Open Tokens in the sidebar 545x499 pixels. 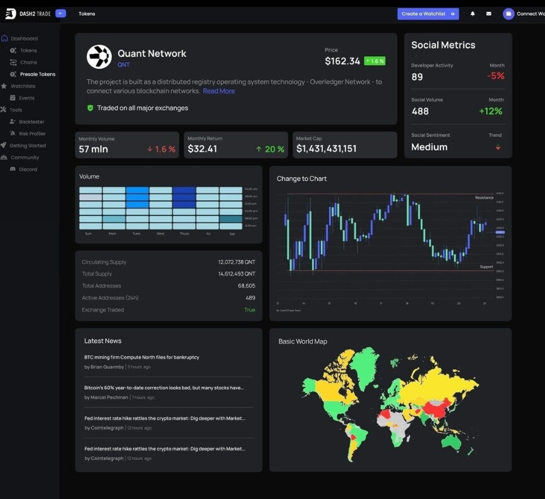[28, 50]
